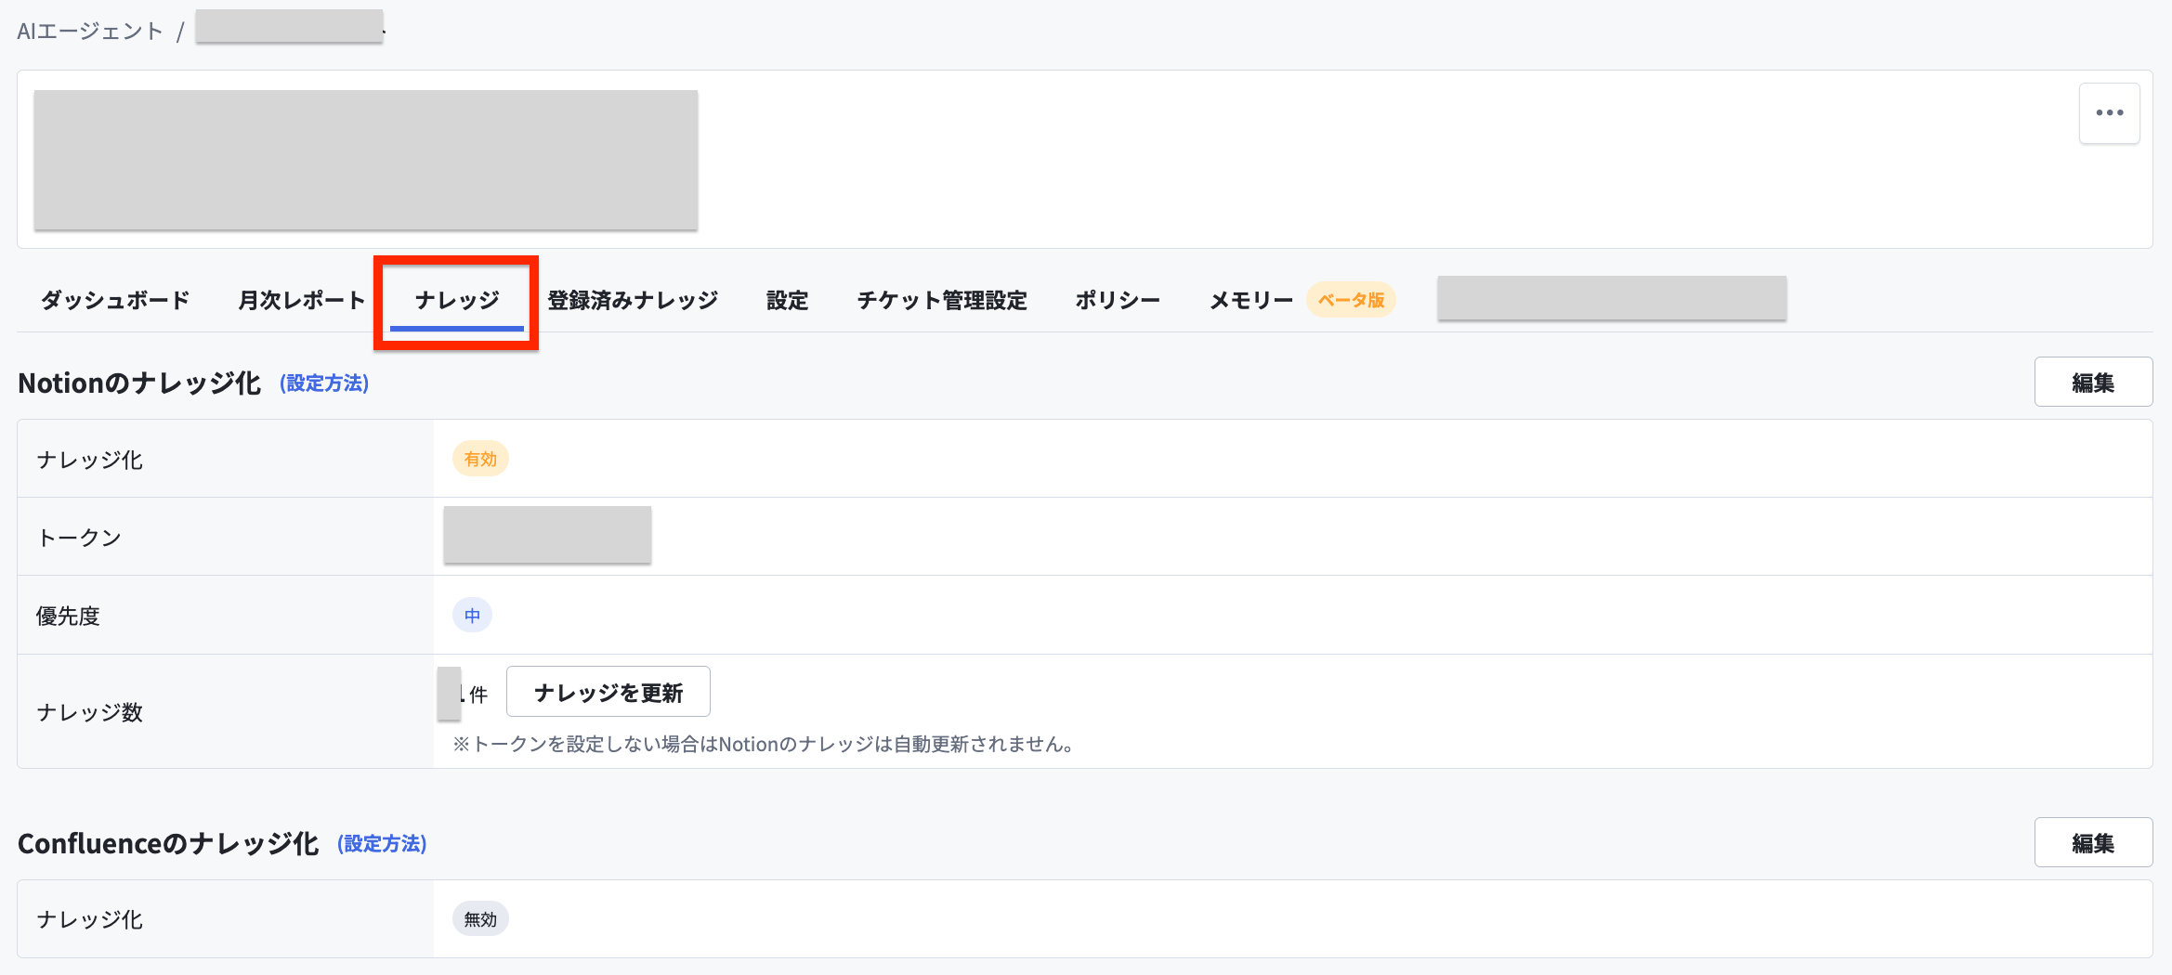Viewport: 2172px width, 975px height.
Task: Click the Notionのナレッジ化 section heading
Action: point(139,383)
